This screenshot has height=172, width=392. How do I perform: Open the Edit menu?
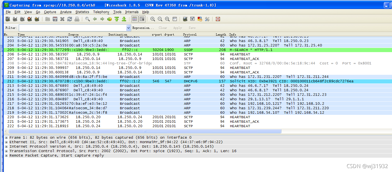coord(17,12)
